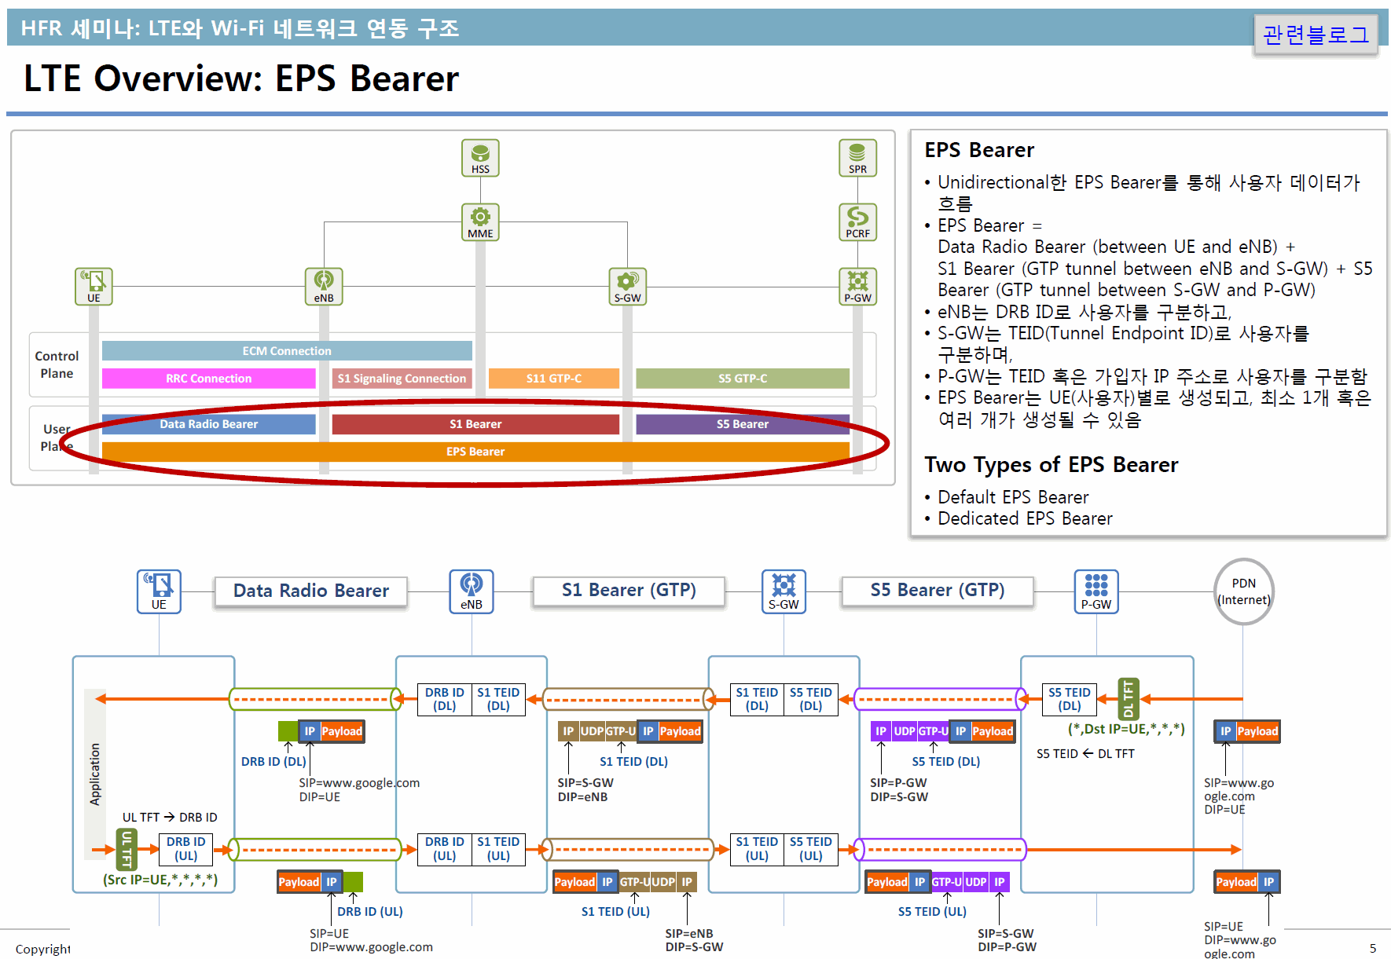Image resolution: width=1391 pixels, height=959 pixels.
Task: Select the green S5 GTP-C bar
Action: tap(743, 378)
